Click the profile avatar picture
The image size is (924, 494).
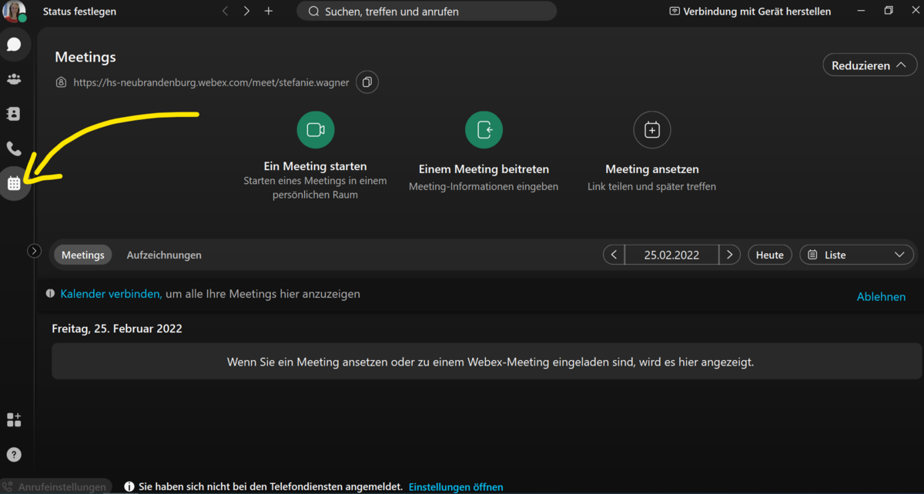click(x=14, y=12)
